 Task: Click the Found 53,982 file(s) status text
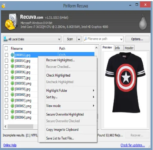[x=110, y=135]
